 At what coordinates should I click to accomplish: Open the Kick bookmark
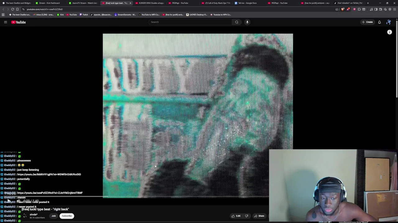[60, 15]
